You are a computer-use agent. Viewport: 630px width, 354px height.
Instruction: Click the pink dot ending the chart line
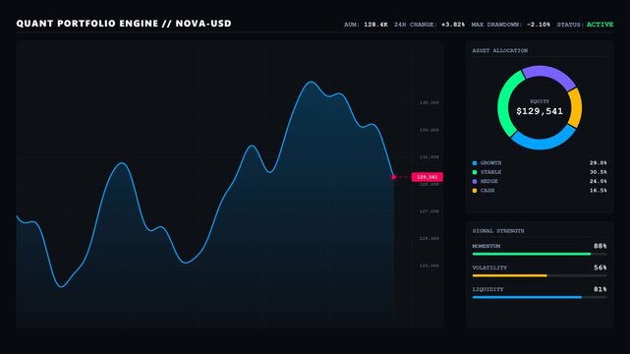click(x=394, y=177)
